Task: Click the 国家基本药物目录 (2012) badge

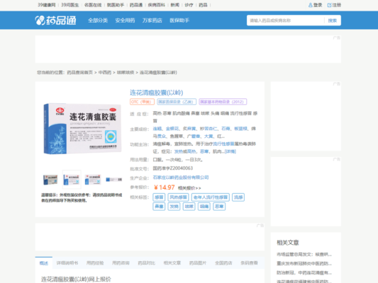Action: click(223, 102)
